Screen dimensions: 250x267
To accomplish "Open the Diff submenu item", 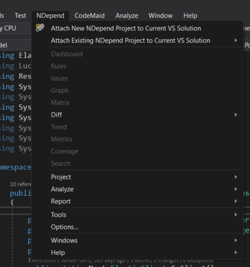I will (x=137, y=115).
